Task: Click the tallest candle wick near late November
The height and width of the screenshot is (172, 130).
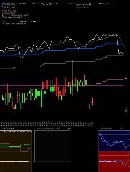Action: pyautogui.click(x=73, y=78)
